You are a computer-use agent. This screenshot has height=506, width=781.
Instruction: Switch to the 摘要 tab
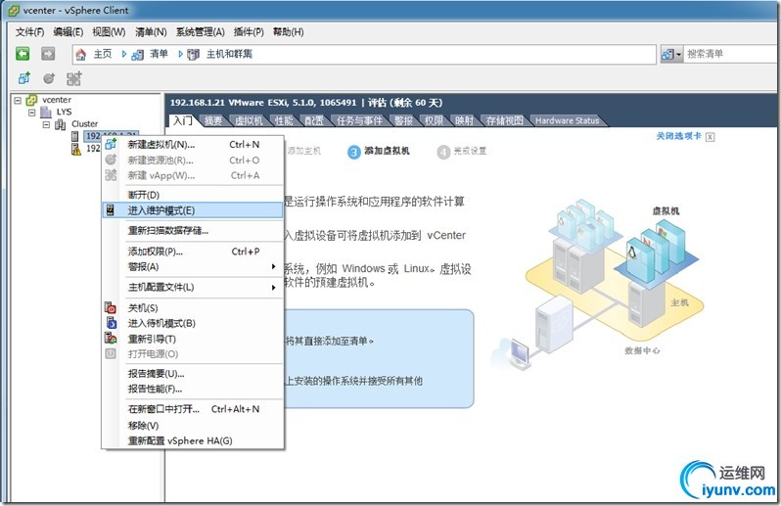point(213,120)
